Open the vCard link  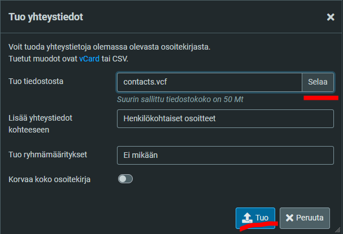89,59
